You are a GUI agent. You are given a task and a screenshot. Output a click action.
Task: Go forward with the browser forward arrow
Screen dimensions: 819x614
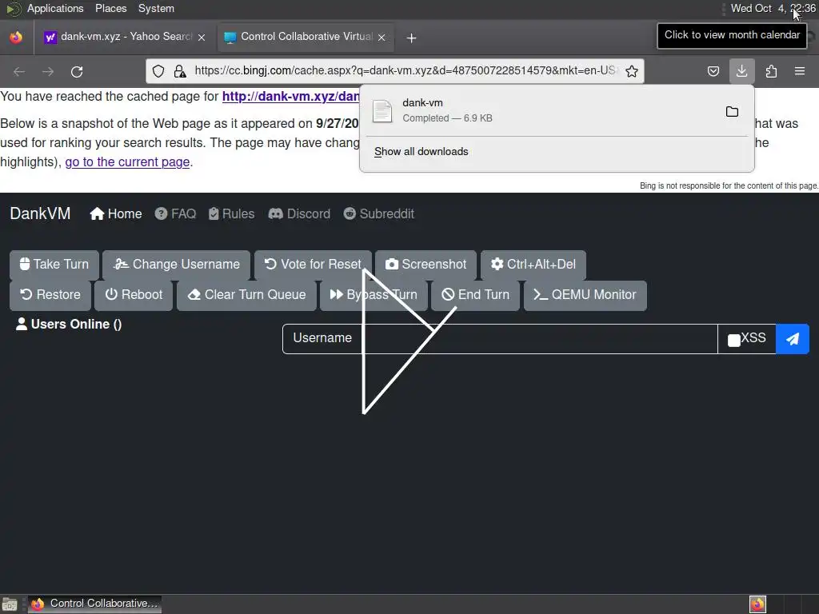tap(48, 71)
